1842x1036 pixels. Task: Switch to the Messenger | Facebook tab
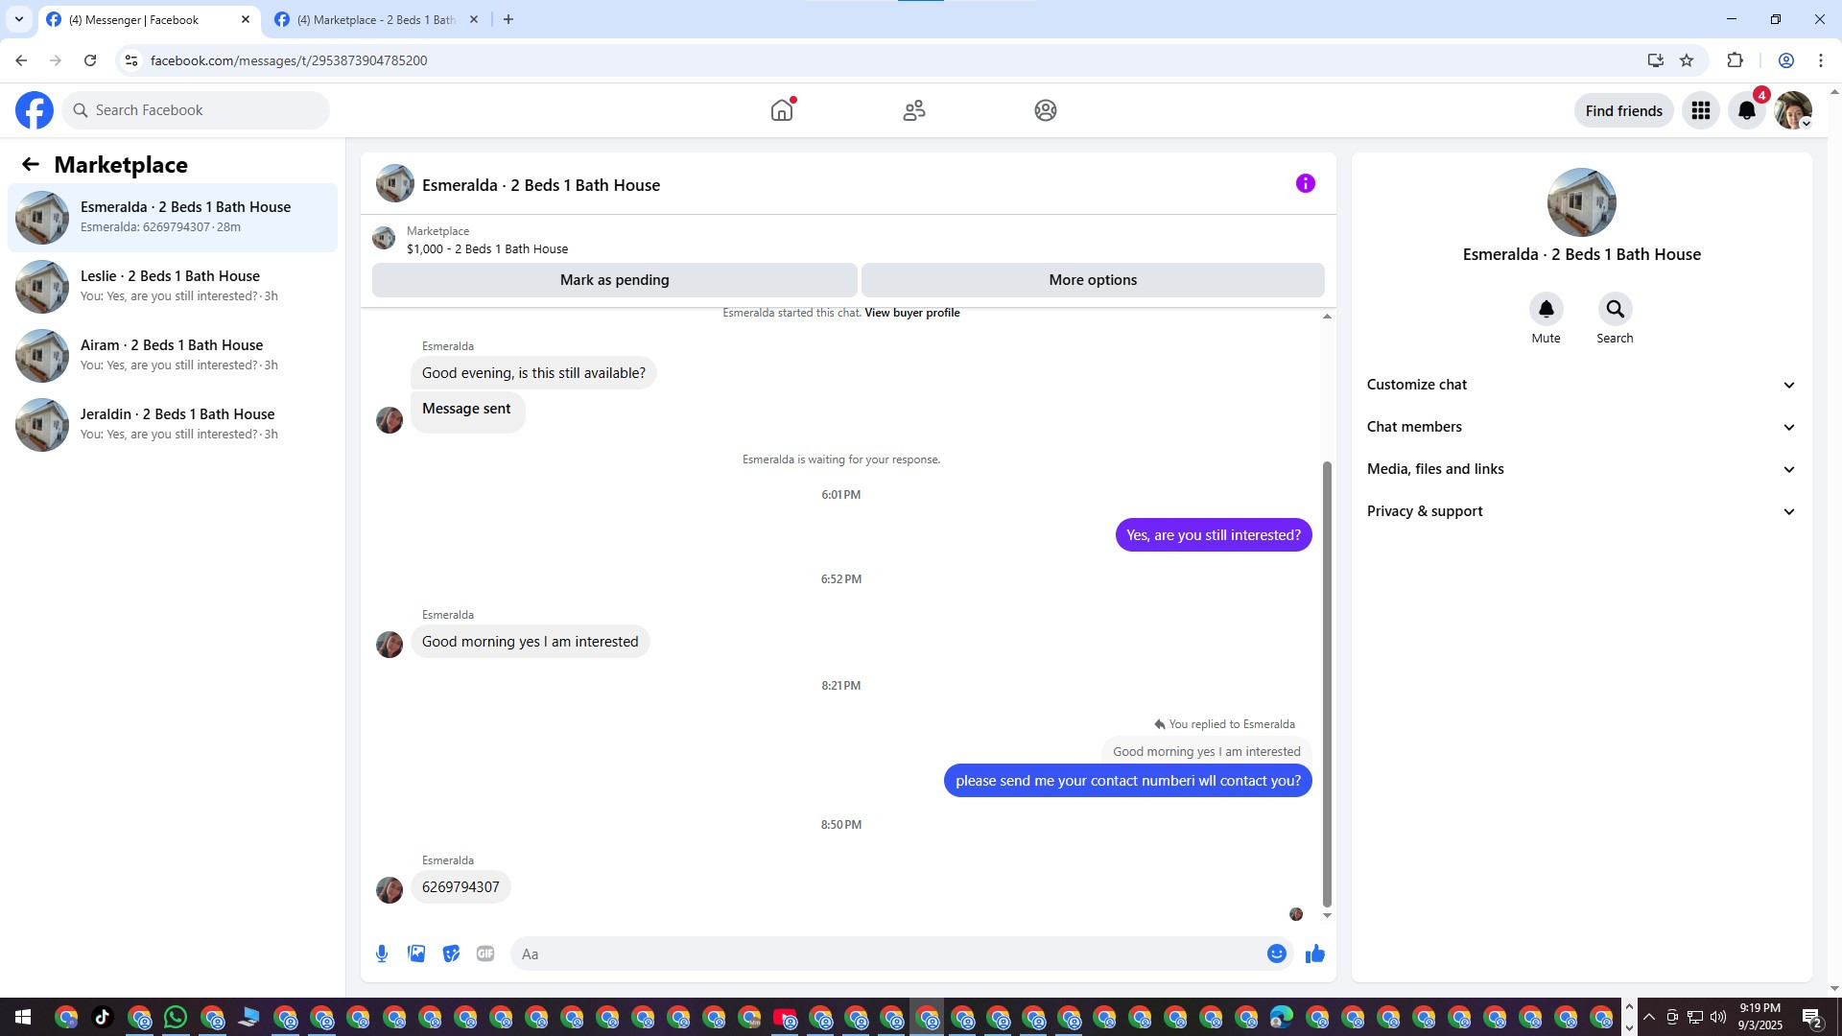pos(149,20)
